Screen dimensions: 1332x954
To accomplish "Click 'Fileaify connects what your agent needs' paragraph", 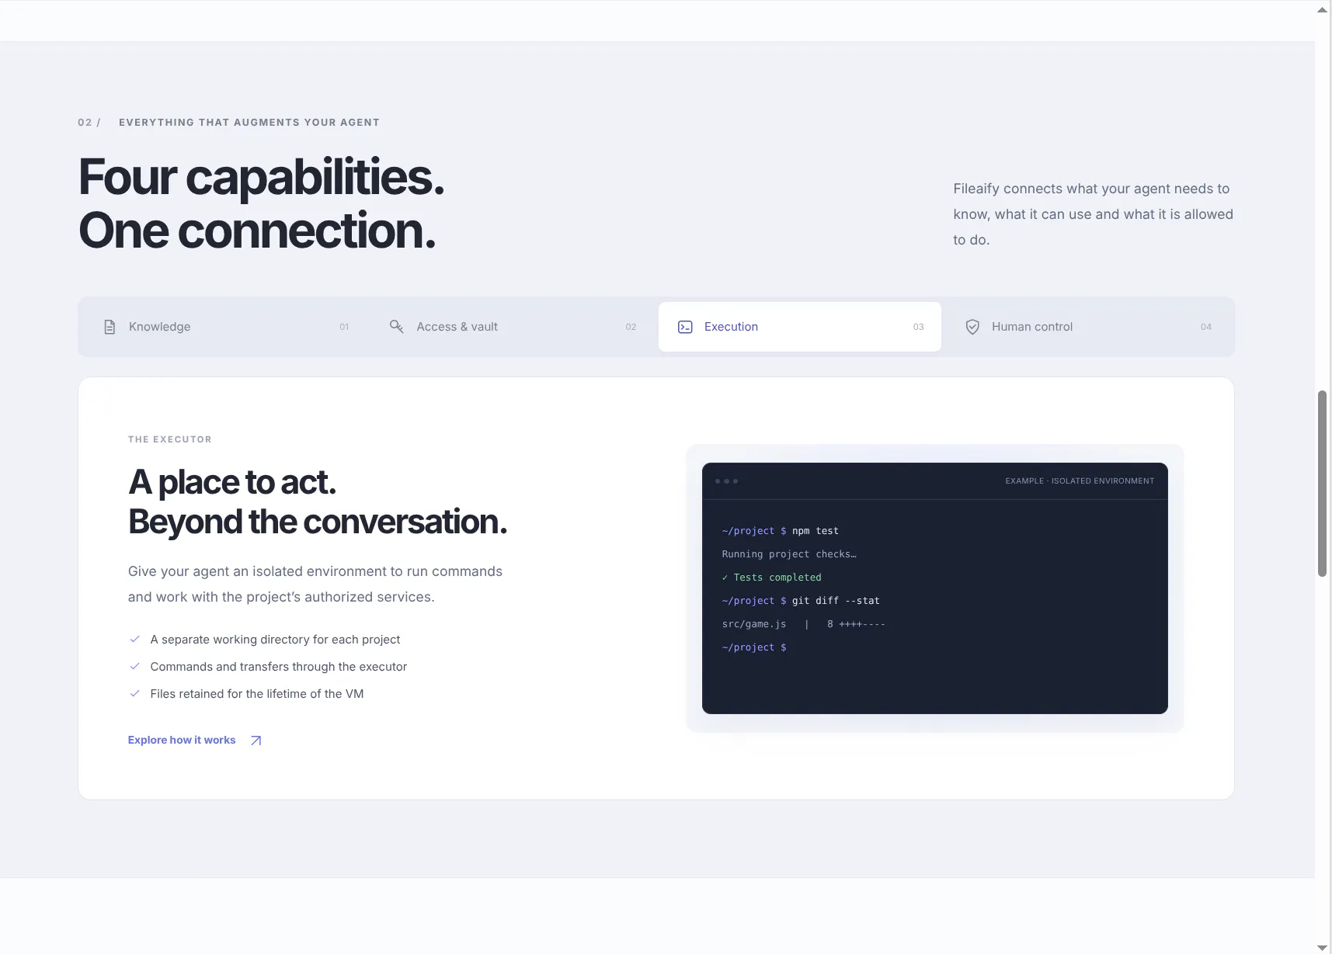I will (x=1093, y=214).
